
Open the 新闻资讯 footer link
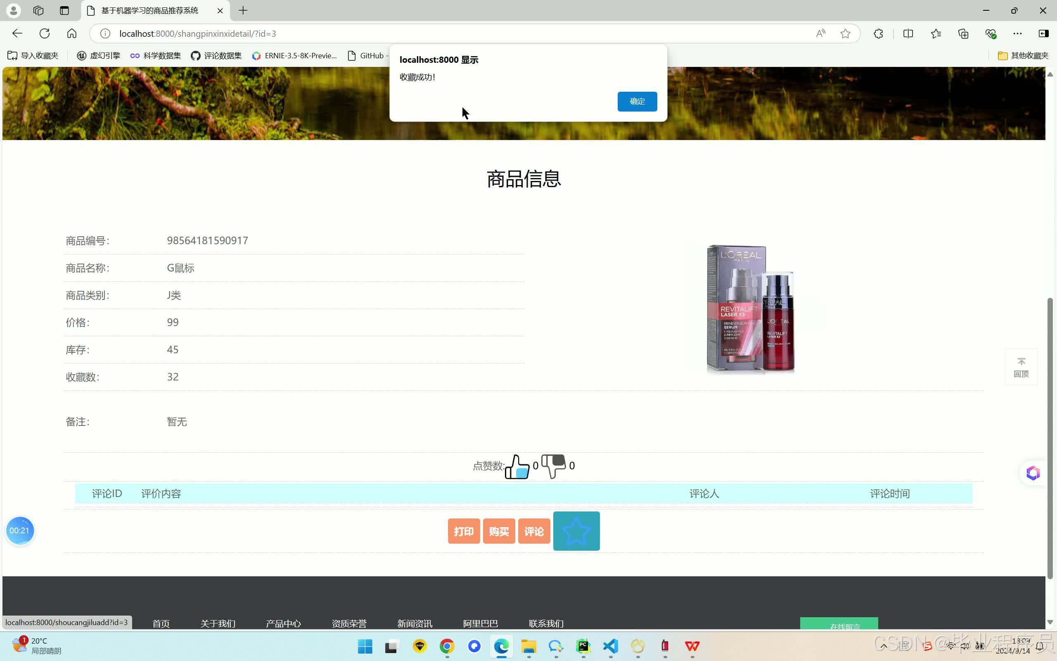click(x=415, y=623)
